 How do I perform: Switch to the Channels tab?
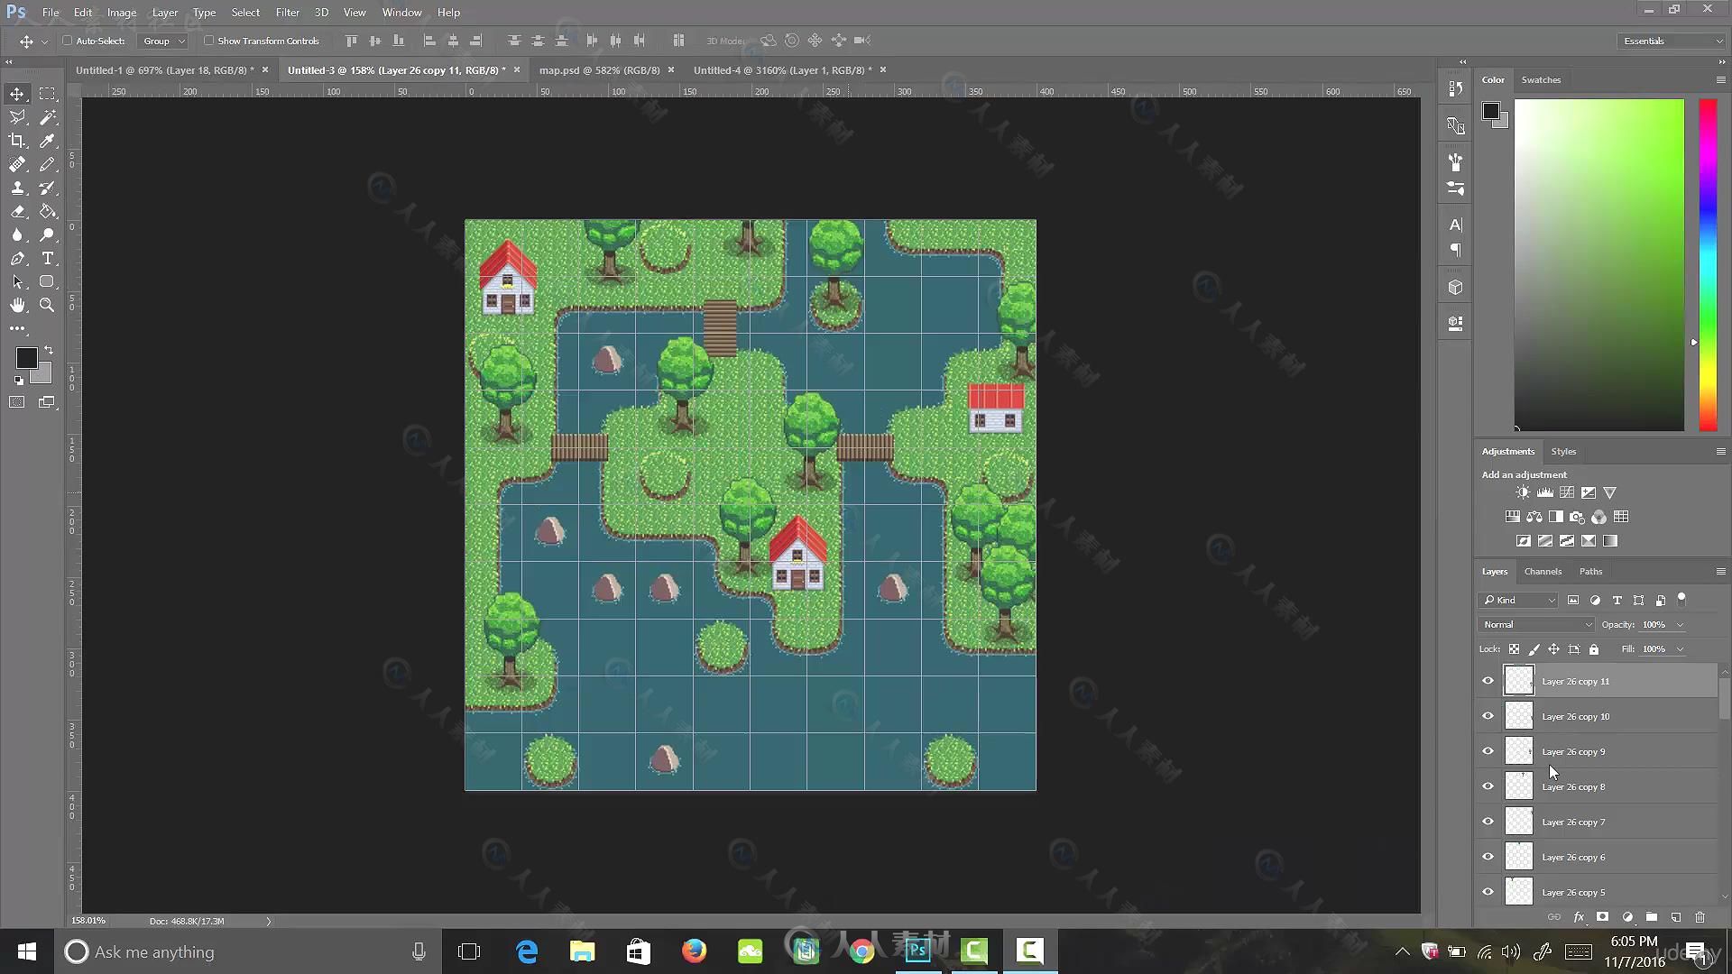click(1542, 571)
